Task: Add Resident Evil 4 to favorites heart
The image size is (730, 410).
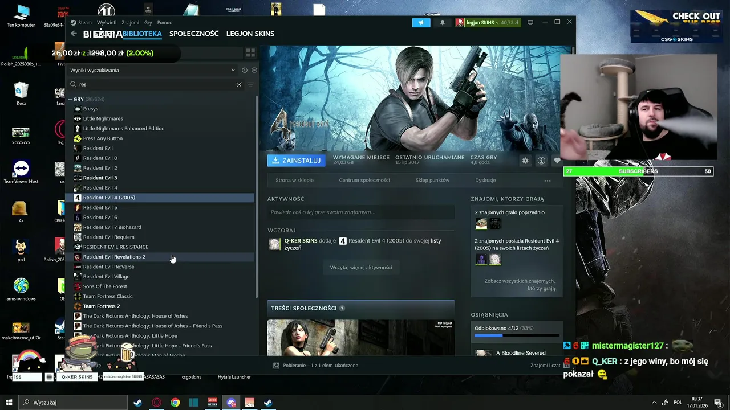Action: [x=557, y=161]
